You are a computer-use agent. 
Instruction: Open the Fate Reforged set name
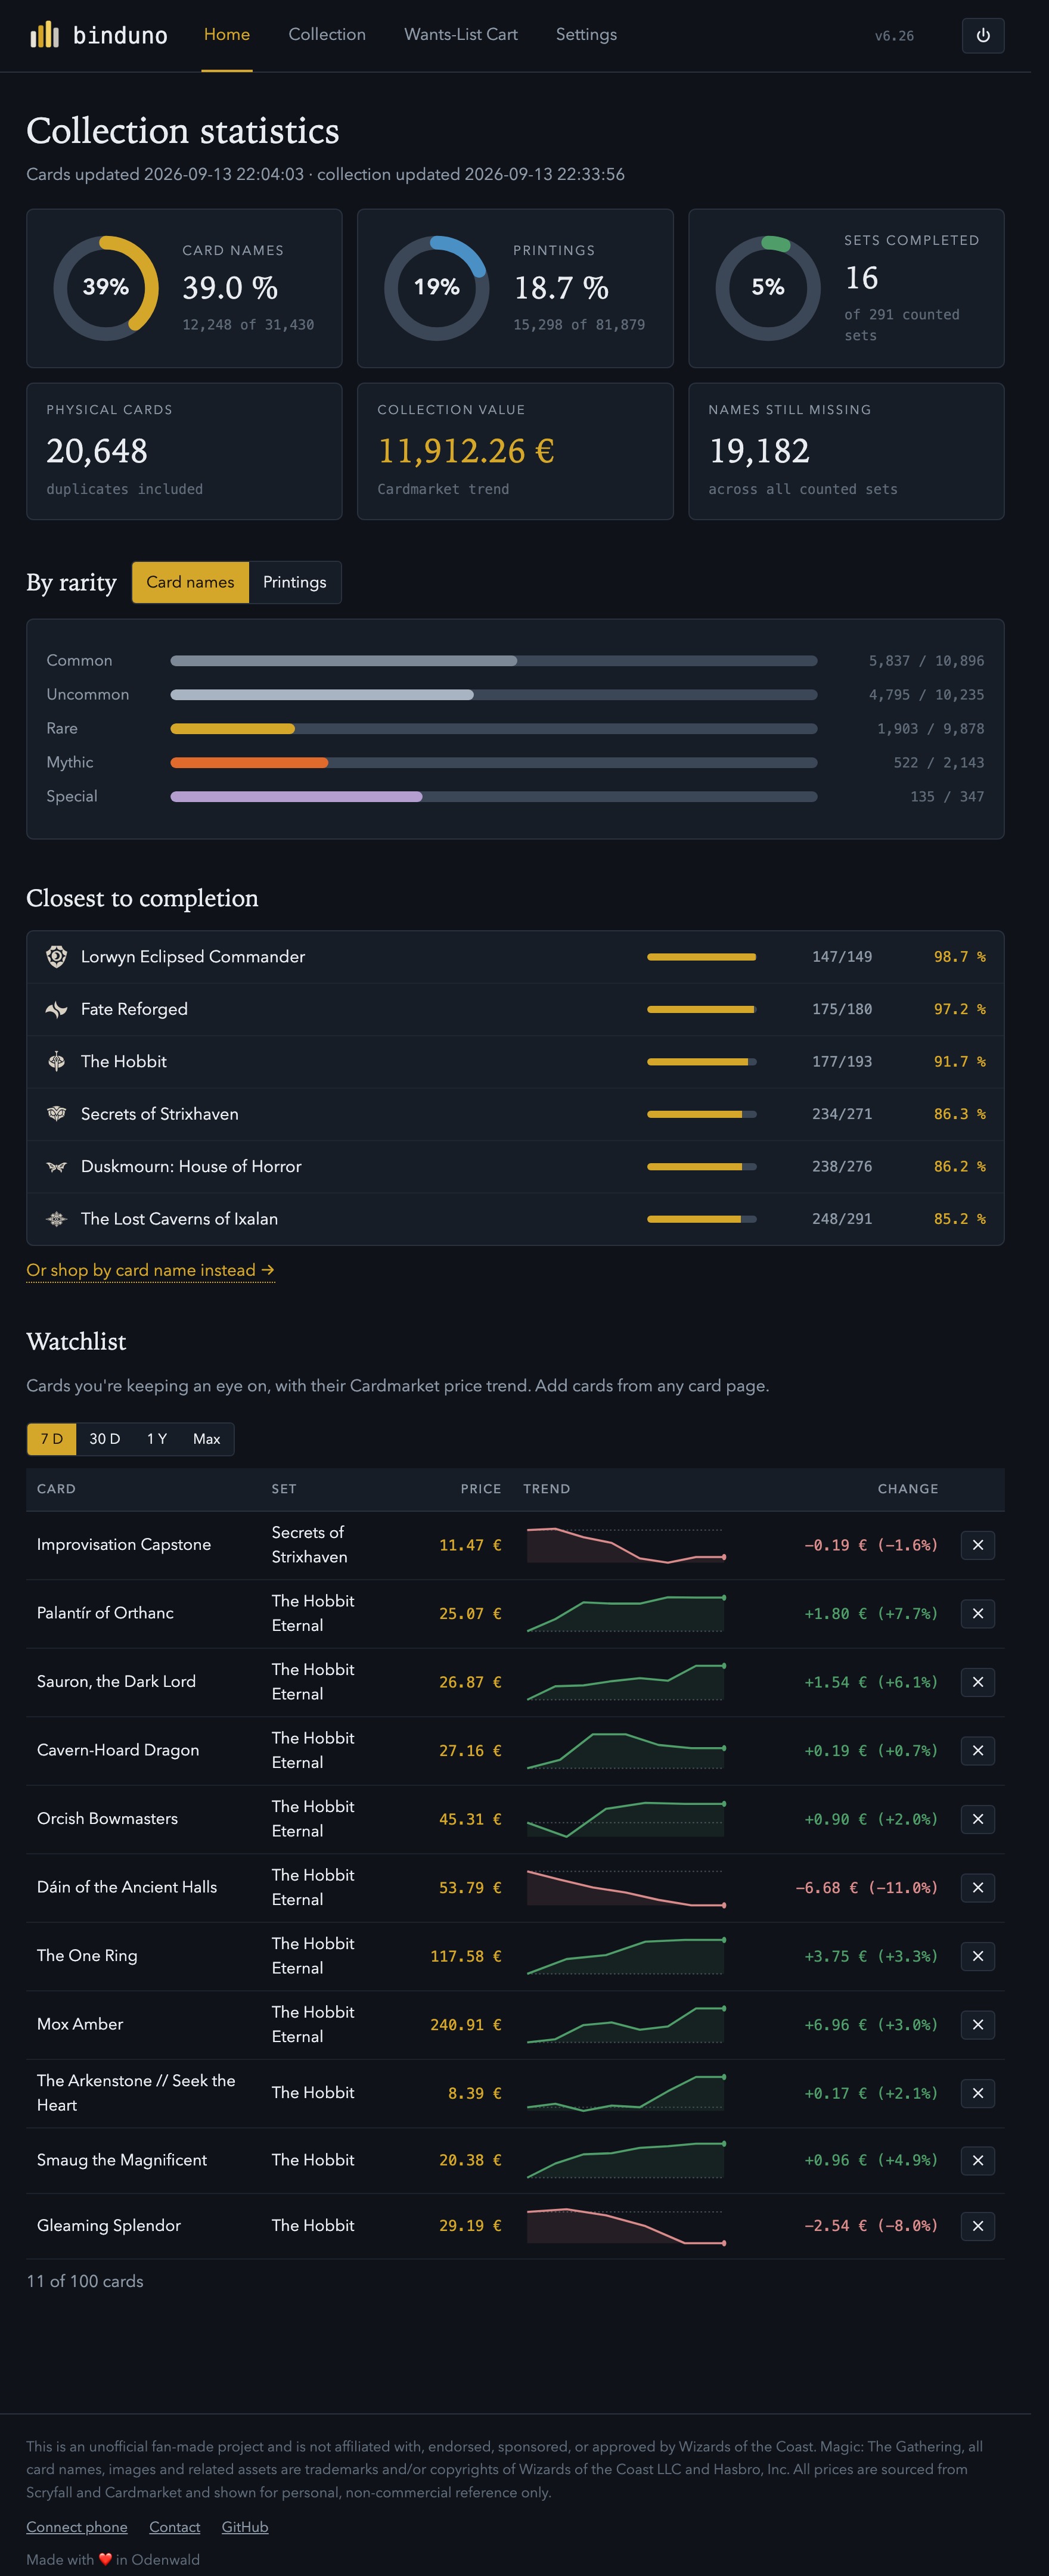[x=134, y=1009]
